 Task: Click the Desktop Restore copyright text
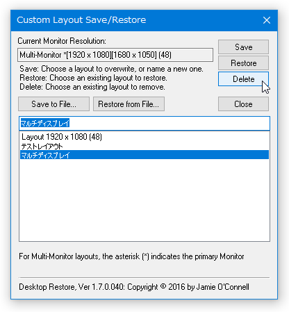pyautogui.click(x=134, y=287)
